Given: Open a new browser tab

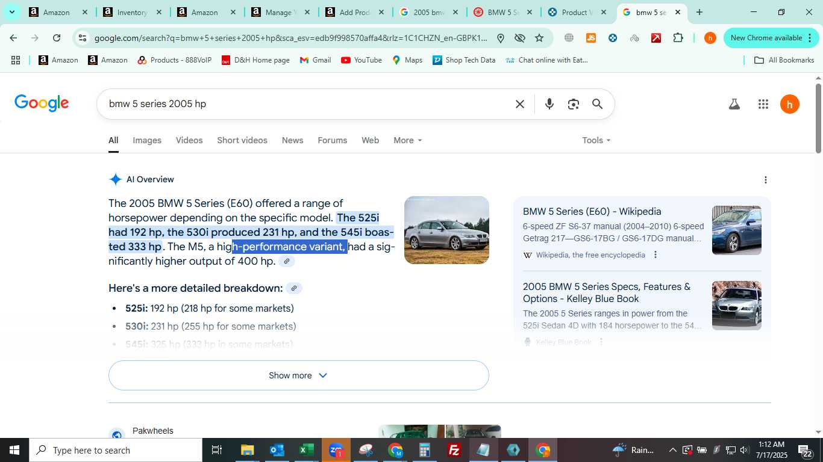Looking at the screenshot, I should point(699,12).
